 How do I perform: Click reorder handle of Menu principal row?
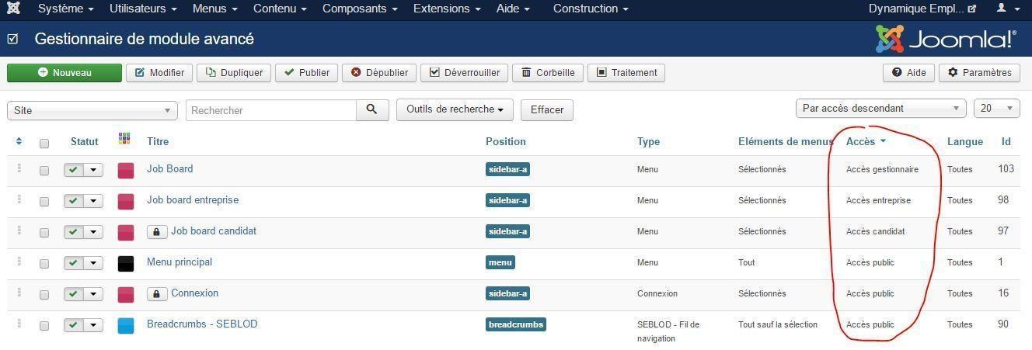click(x=19, y=262)
